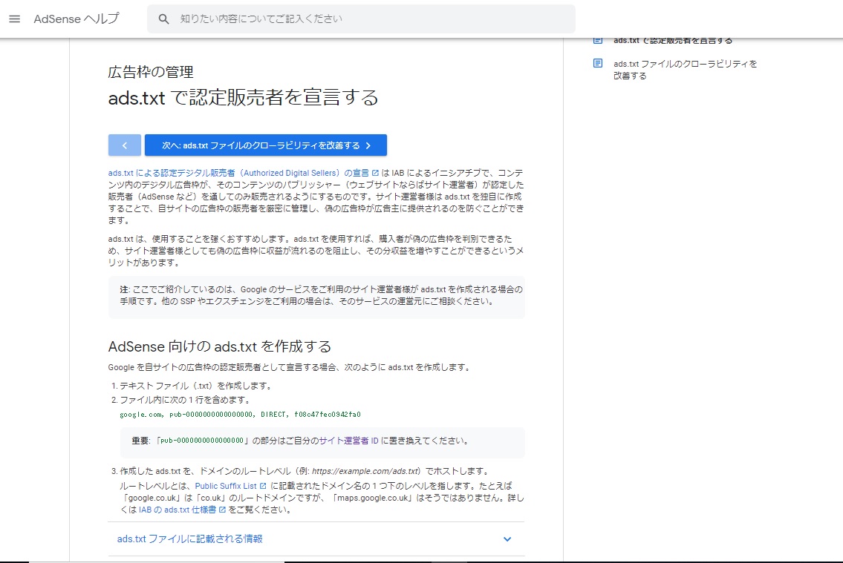Click the search help input field
Viewport: 843px width, 563px height.
pos(361,19)
